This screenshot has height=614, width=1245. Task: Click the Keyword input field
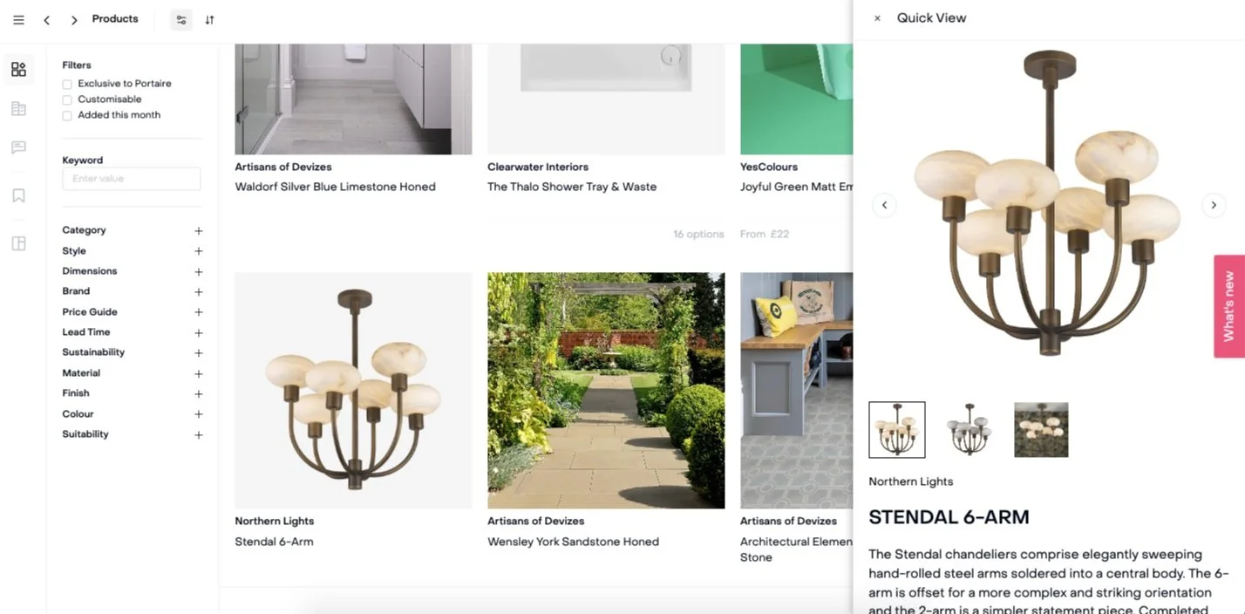coord(132,179)
